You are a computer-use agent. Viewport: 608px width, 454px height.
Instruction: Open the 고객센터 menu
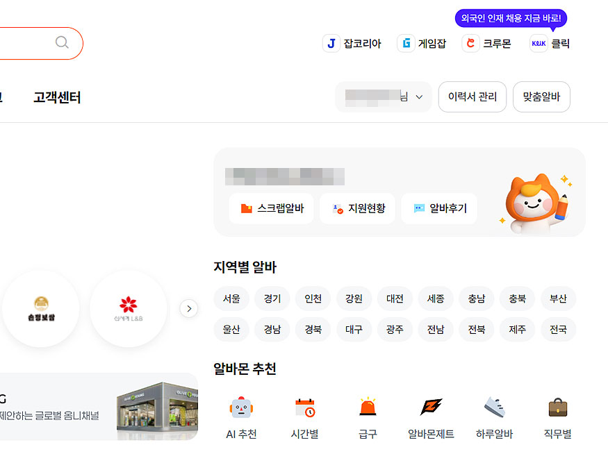[56, 97]
